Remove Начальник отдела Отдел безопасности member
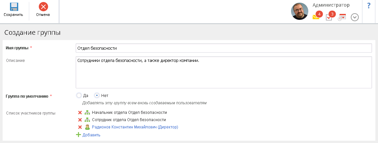This screenshot has height=143, width=378. click(80, 113)
